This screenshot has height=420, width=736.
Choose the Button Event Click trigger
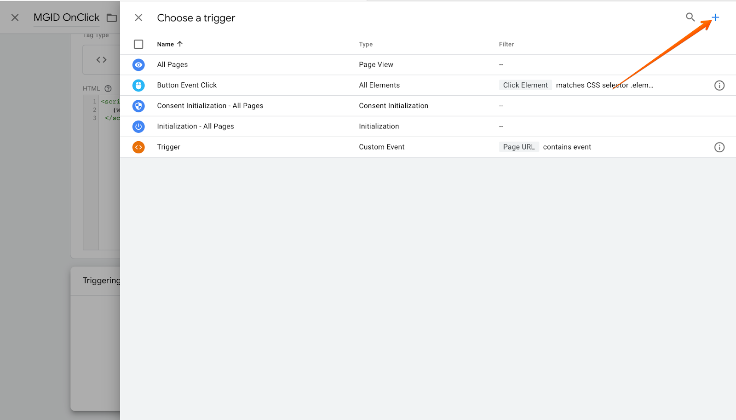187,86
